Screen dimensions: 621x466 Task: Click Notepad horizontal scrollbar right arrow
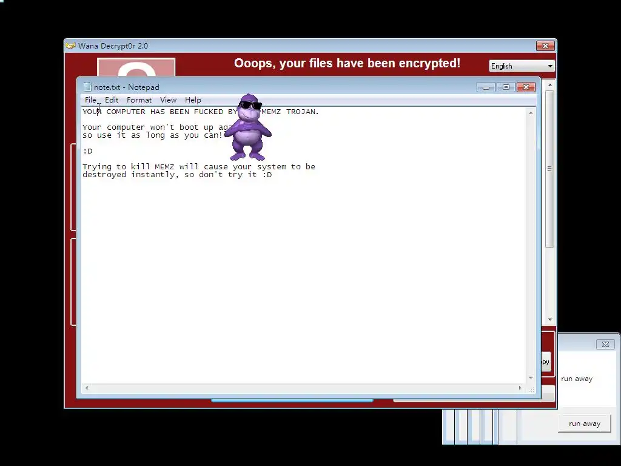click(520, 388)
